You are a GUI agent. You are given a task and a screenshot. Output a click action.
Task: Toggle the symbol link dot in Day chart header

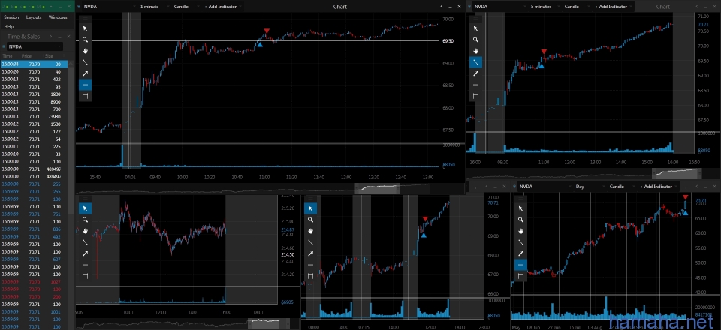click(514, 187)
